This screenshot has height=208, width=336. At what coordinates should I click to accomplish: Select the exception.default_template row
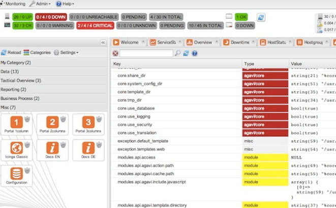[223, 141]
